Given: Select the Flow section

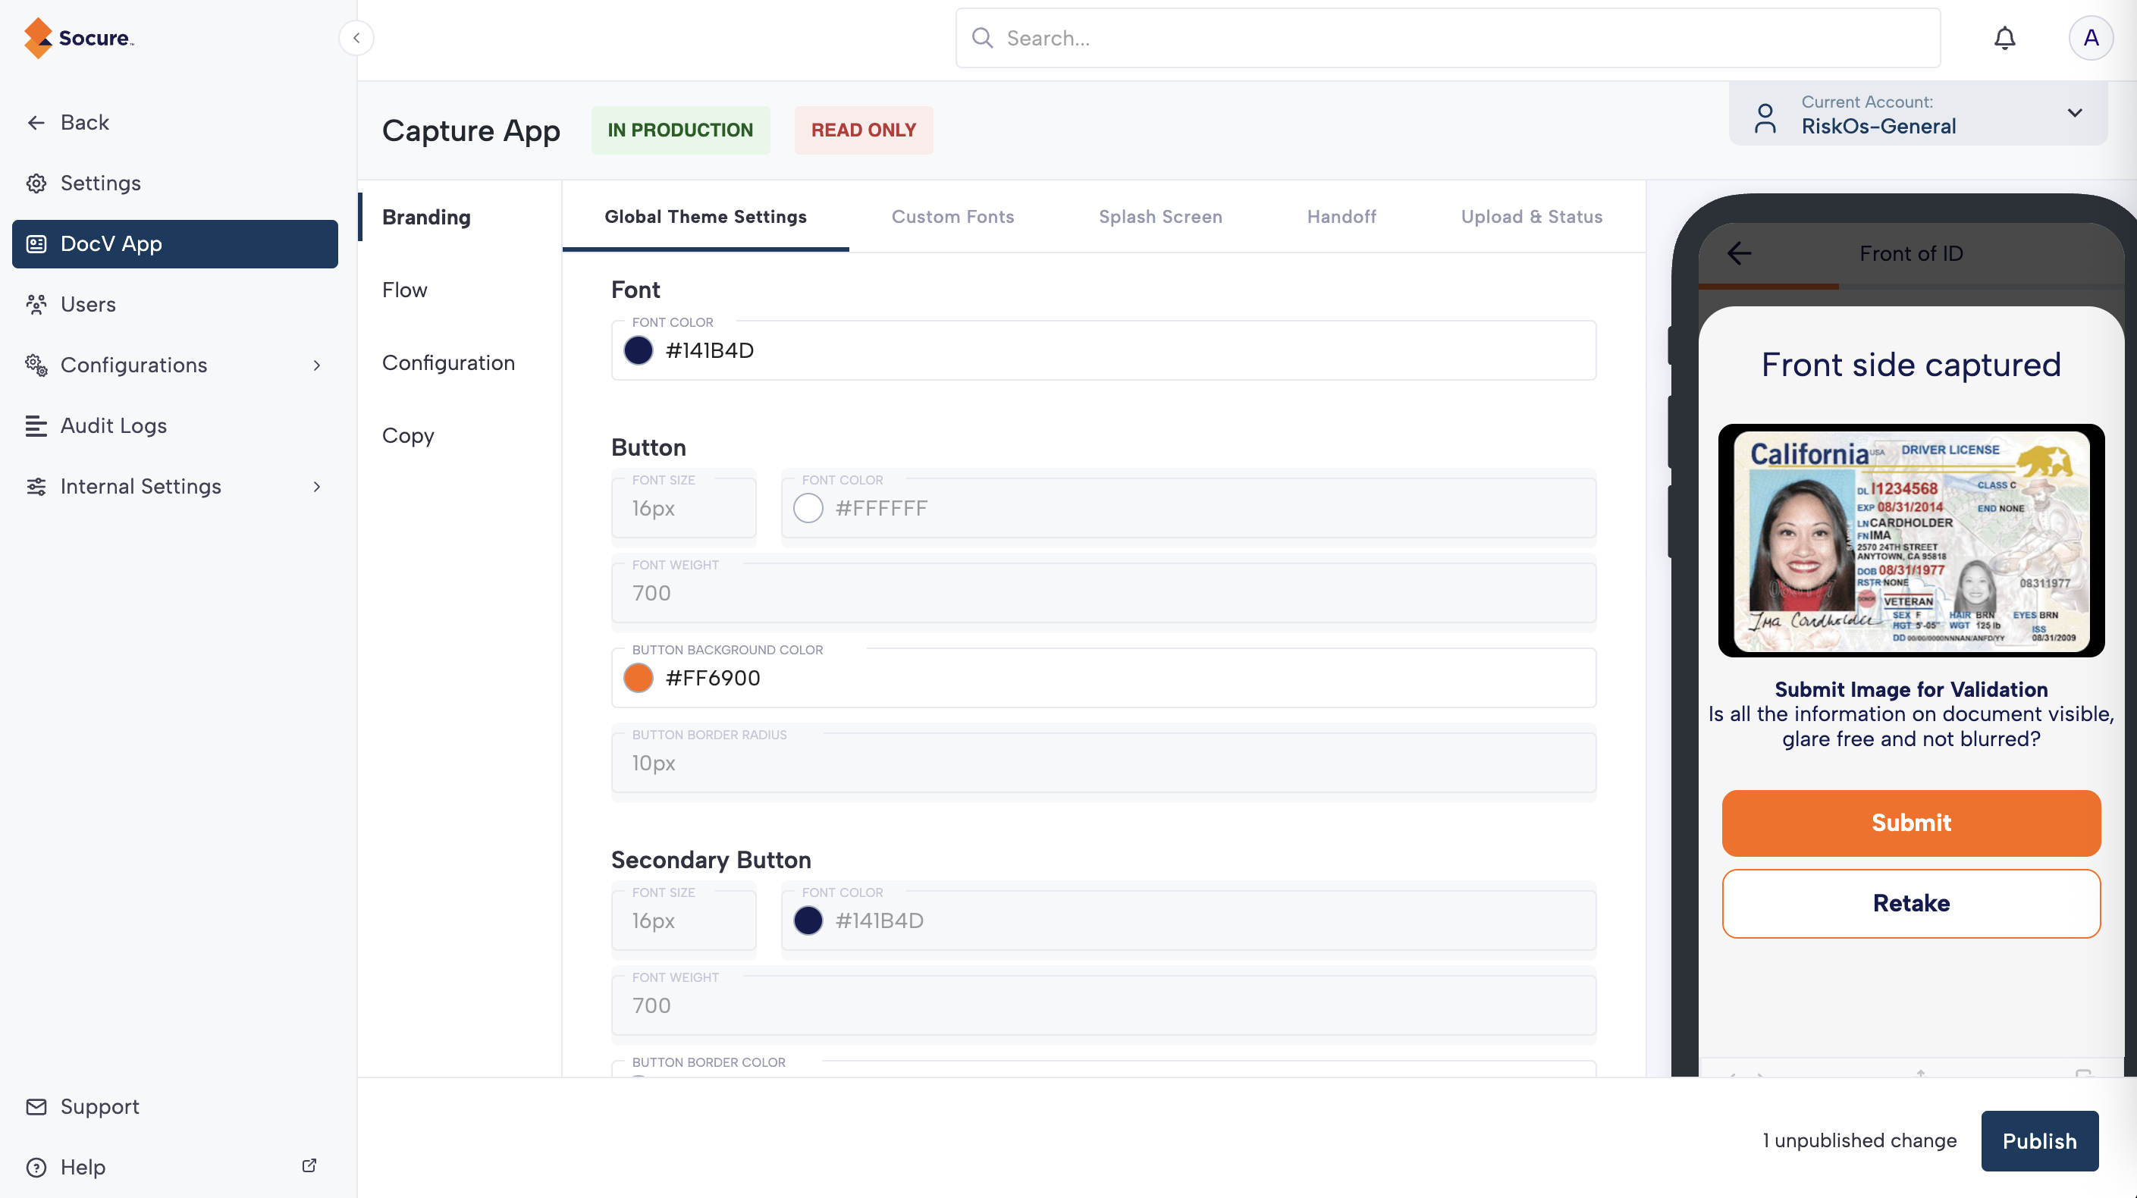Looking at the screenshot, I should point(405,290).
